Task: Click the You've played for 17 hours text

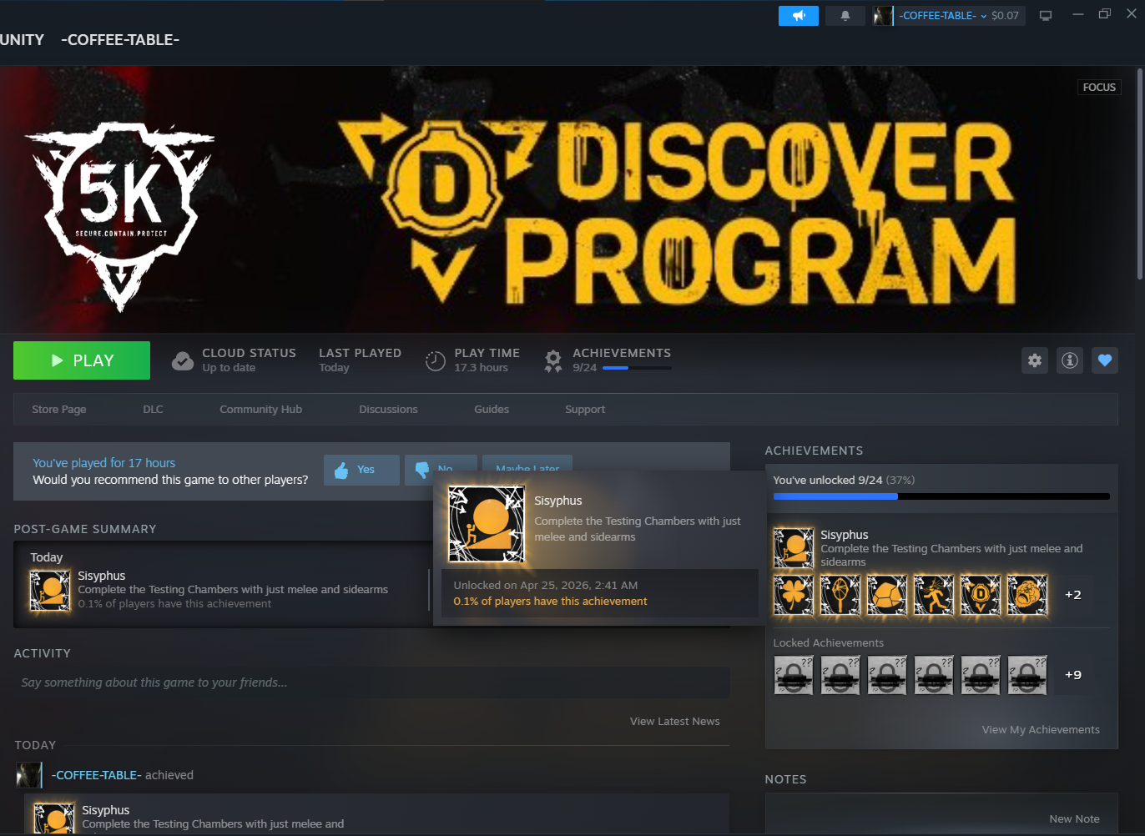Action: point(104,463)
